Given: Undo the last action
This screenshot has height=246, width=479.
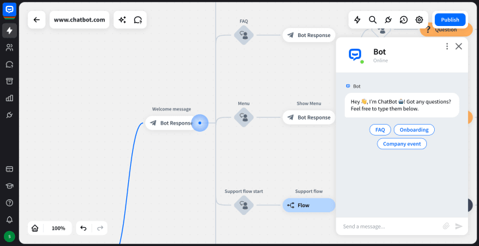Looking at the screenshot, I should pos(83,228).
